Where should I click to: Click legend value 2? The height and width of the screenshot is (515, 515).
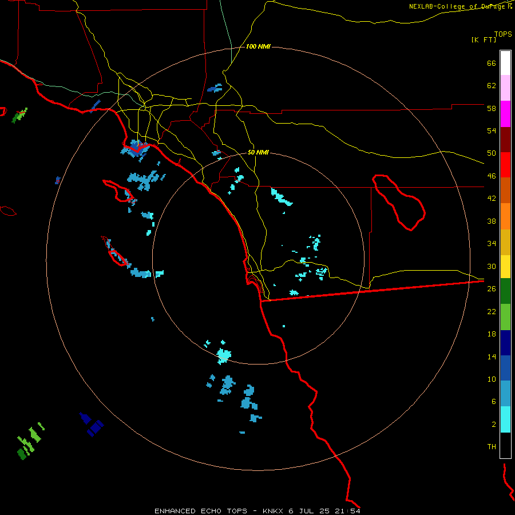click(x=494, y=425)
